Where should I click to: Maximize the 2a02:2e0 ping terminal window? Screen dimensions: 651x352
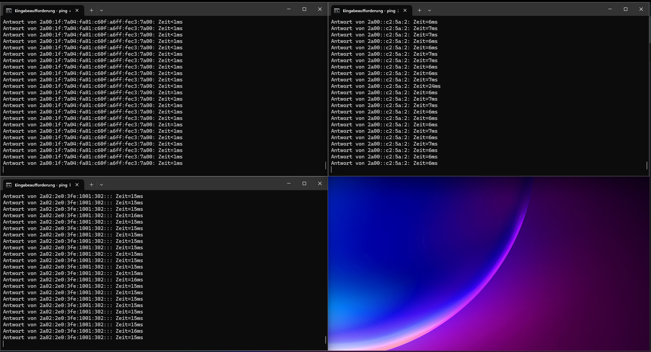(304, 183)
